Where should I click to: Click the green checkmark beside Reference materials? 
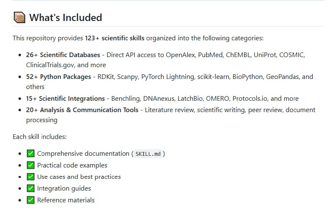pos(30,200)
